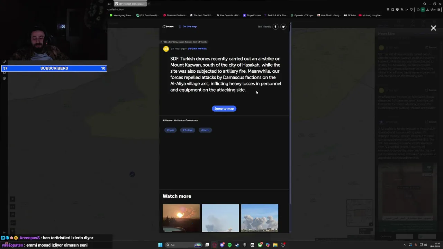Click the browser shield icon
This screenshot has width=443, height=249.
(397, 10)
